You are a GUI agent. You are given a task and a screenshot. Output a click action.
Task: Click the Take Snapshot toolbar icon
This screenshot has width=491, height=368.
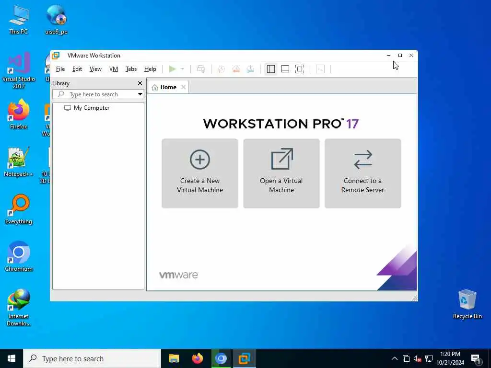pyautogui.click(x=221, y=69)
